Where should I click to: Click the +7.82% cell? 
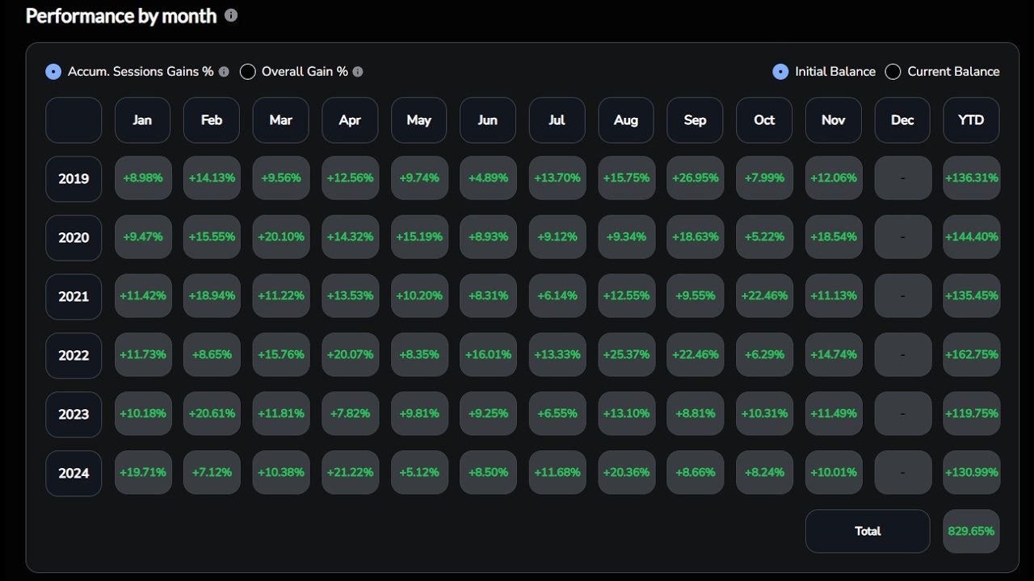350,414
